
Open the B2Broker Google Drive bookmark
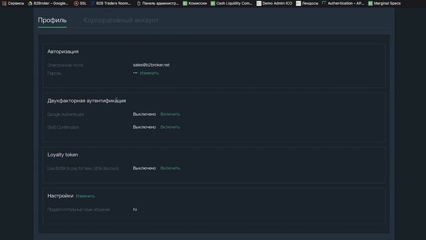click(x=49, y=3)
